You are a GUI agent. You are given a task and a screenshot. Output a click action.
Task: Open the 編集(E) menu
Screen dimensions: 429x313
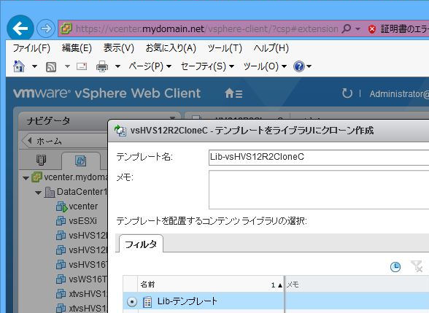click(77, 48)
